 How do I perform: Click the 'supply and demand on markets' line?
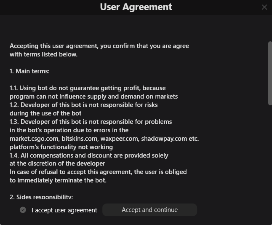pyautogui.click(x=93, y=96)
